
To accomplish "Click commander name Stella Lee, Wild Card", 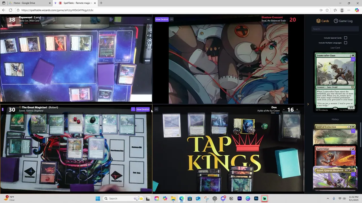I will (x=29, y=21).
